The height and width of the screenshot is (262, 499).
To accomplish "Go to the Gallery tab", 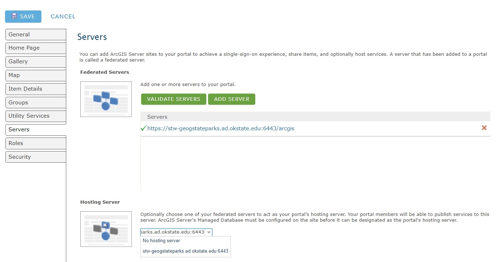I will click(36, 62).
